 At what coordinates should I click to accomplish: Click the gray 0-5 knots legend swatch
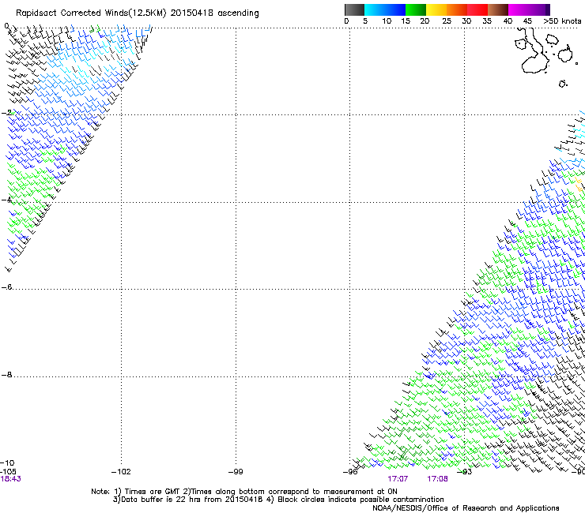354,9
